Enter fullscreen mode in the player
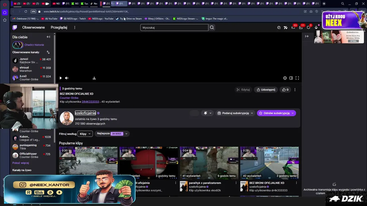Viewport: 367px width, 206px height. coord(297,78)
